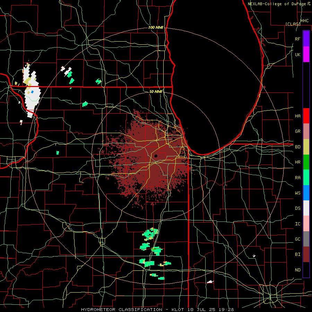Image resolution: width=312 pixels, height=312 pixels.
Task: Click the 50 NMI range ring label
Action: pos(156,92)
